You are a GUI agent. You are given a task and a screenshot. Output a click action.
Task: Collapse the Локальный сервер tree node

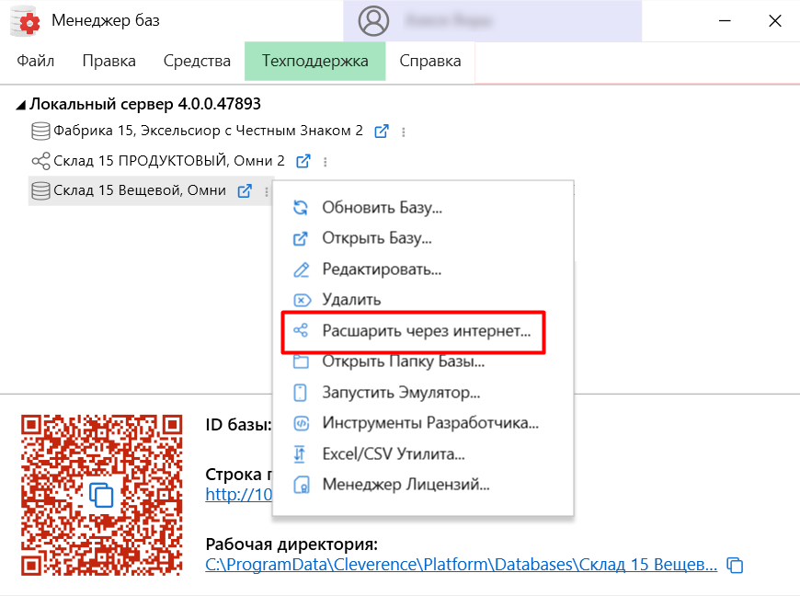22,104
